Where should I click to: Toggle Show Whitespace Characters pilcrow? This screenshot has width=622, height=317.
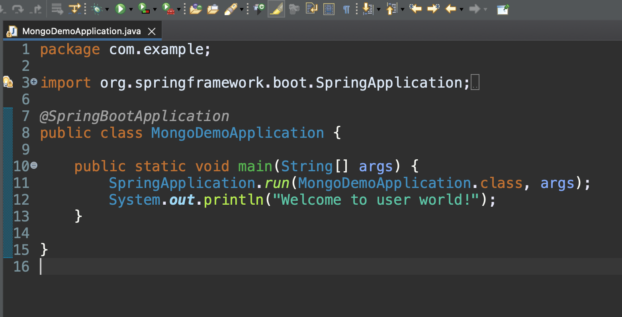click(346, 9)
